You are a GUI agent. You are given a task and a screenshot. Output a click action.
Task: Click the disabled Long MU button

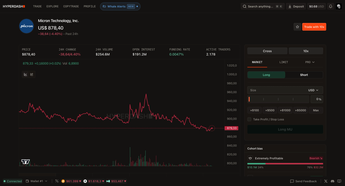point(285,129)
